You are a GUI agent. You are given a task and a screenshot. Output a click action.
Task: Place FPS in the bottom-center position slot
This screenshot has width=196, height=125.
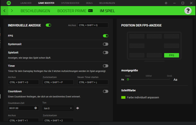pos(154,55)
